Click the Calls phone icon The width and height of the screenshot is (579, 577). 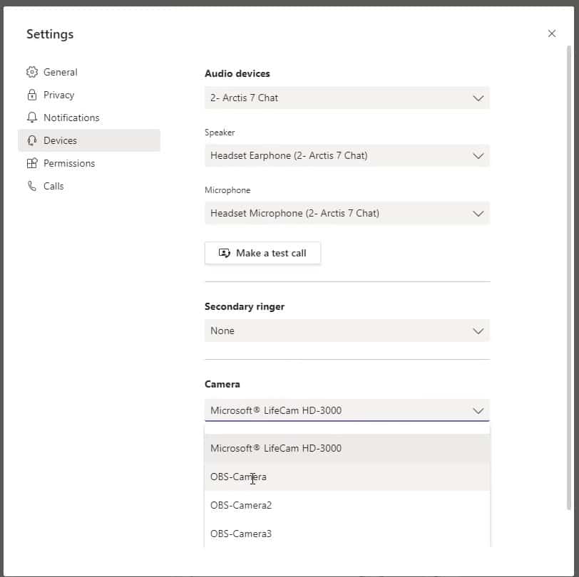[x=32, y=186]
